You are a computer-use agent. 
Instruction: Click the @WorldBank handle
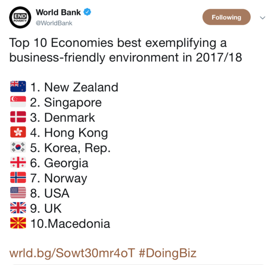click(x=54, y=23)
